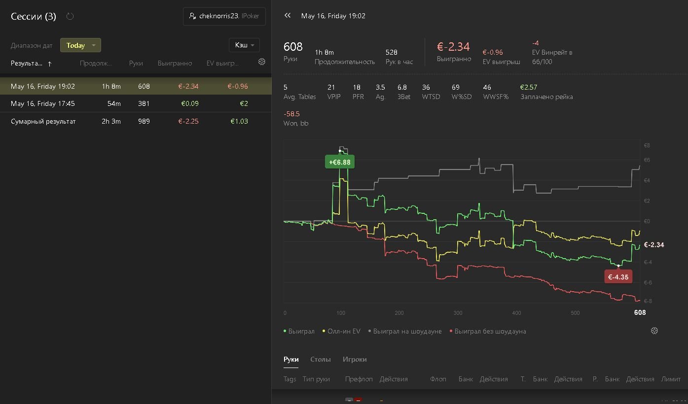Viewport: 688px width, 404px height.
Task: Switch to the Игроки tab
Action: click(355, 359)
